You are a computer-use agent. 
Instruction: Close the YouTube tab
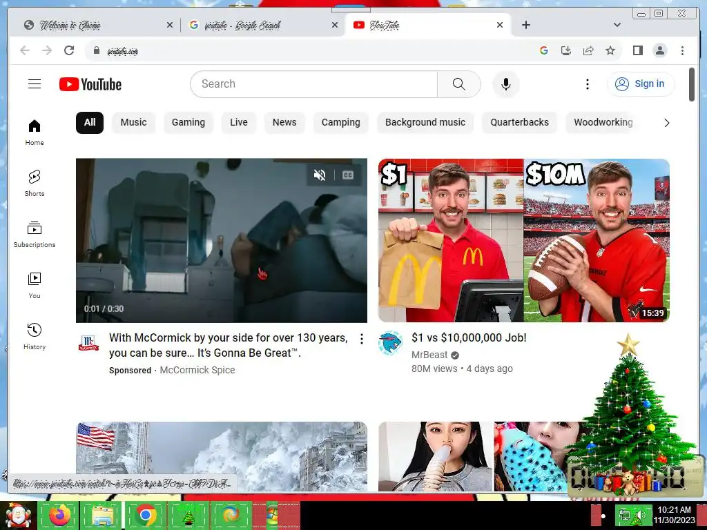point(500,25)
